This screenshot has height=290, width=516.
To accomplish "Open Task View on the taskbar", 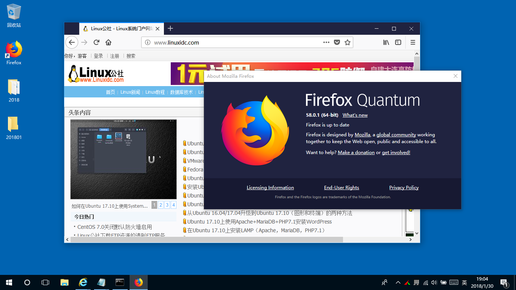I will point(45,282).
